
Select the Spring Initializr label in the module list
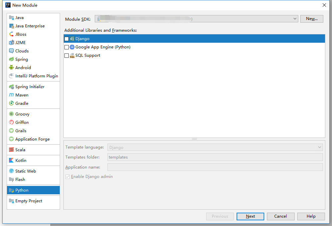[30, 87]
